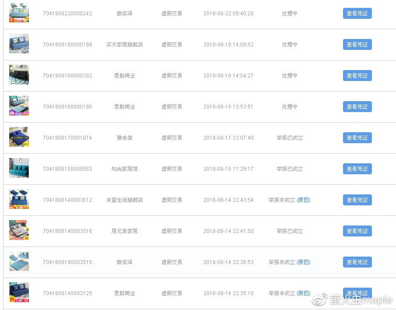Click 查看凭证 for report 7041808180000199

357,44
